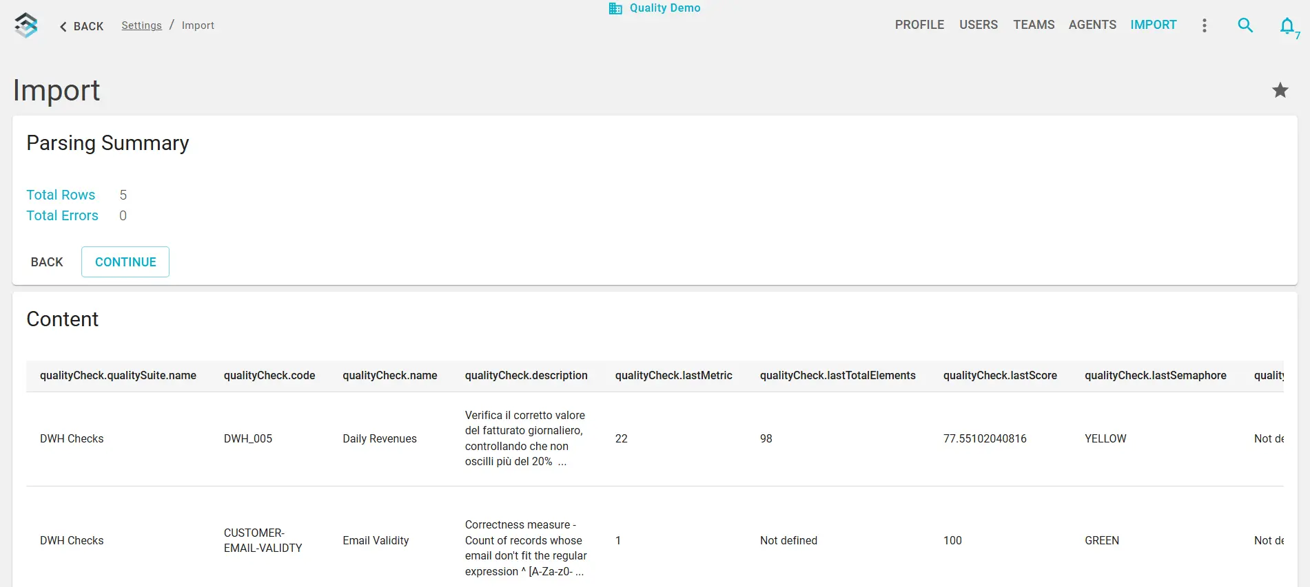The height and width of the screenshot is (587, 1310).
Task: Click DWH Checks in the DWH_005 row
Action: pos(72,439)
